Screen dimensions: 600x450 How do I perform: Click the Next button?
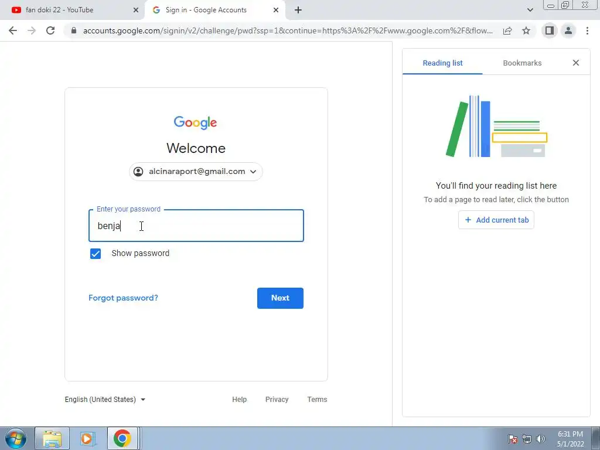[x=280, y=298]
